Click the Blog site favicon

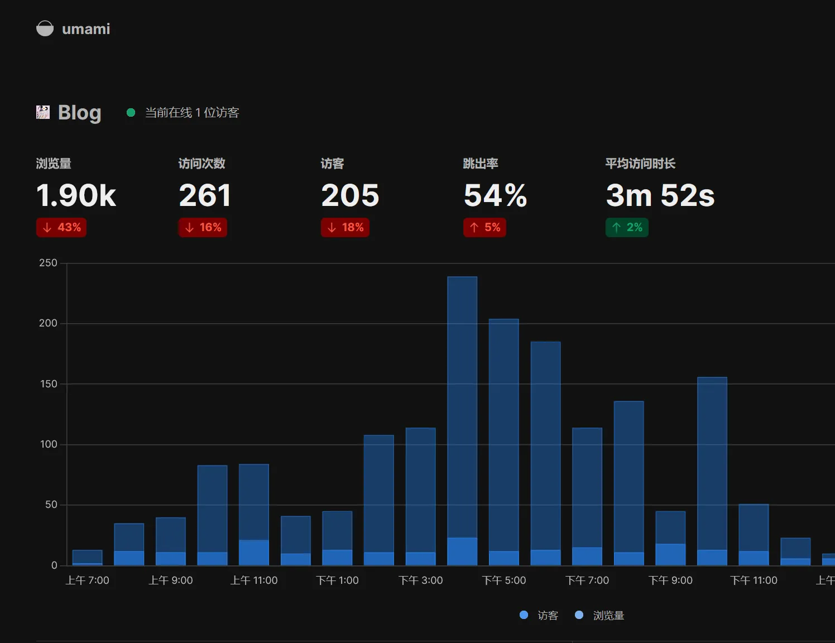tap(43, 112)
